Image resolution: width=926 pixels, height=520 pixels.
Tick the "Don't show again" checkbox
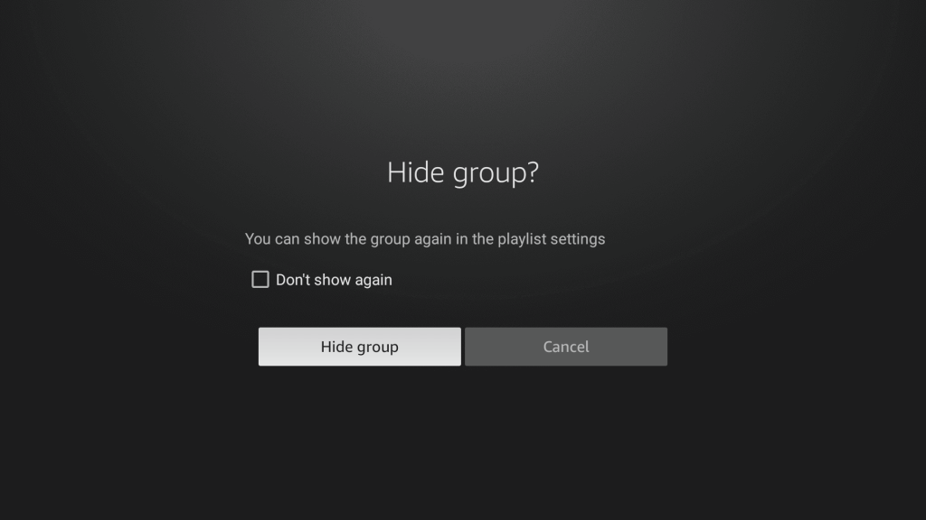[260, 280]
